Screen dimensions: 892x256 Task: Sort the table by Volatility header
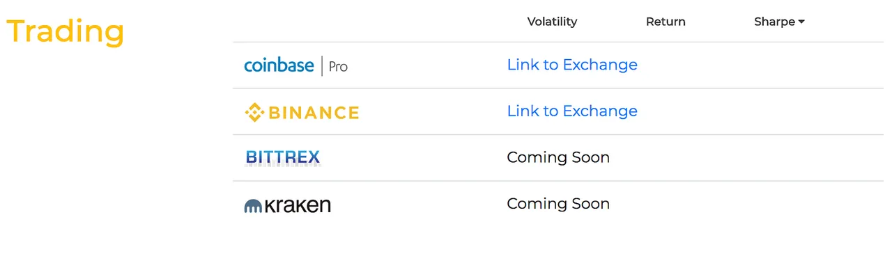click(552, 22)
